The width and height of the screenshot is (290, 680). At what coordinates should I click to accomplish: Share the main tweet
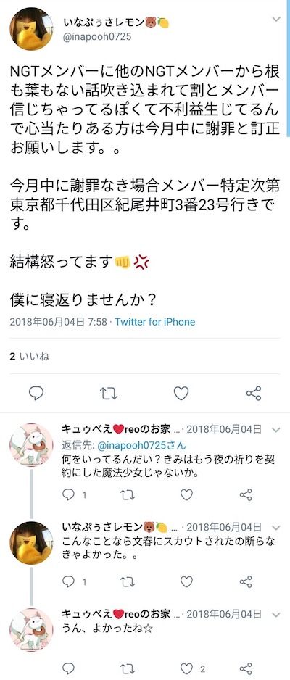point(254,394)
